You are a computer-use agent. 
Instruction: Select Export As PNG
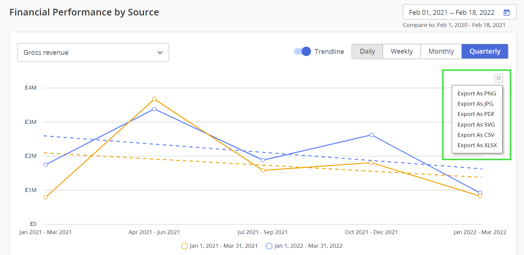pos(477,94)
